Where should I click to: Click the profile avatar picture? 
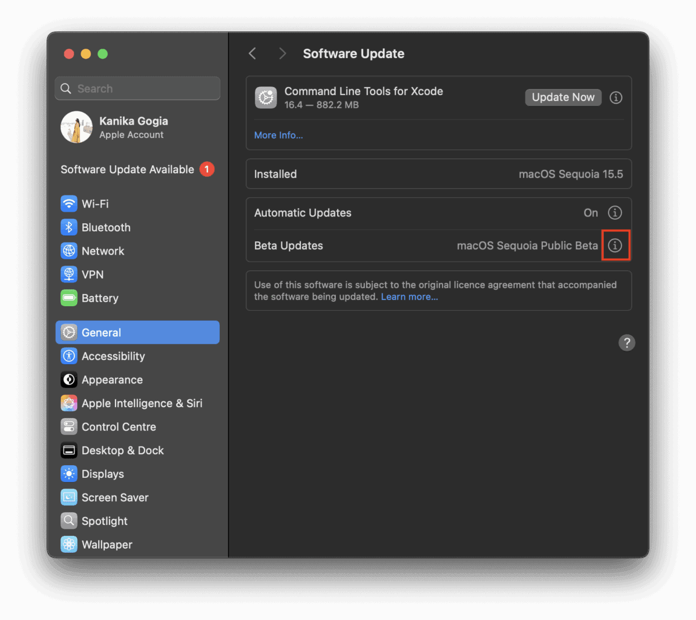pyautogui.click(x=77, y=127)
